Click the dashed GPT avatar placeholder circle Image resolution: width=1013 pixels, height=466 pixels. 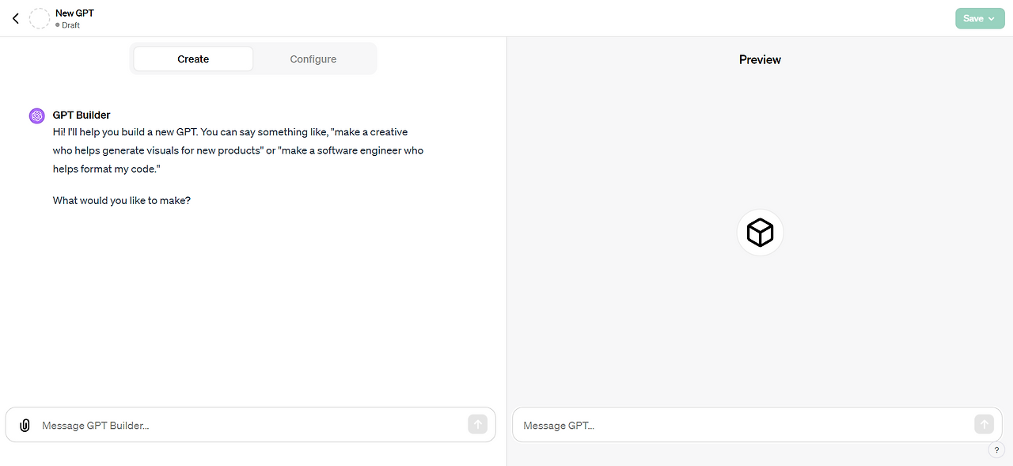coord(40,18)
